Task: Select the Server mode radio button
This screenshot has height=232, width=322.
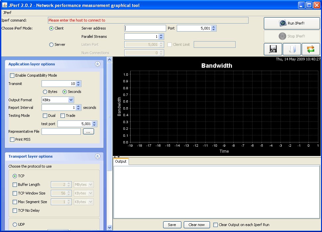Action: point(51,45)
